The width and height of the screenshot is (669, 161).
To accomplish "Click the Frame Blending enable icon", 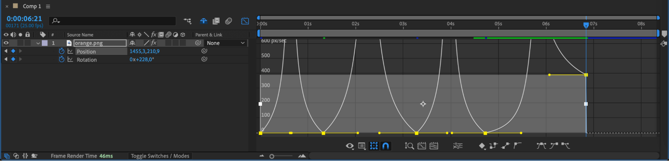I will click(x=216, y=21).
